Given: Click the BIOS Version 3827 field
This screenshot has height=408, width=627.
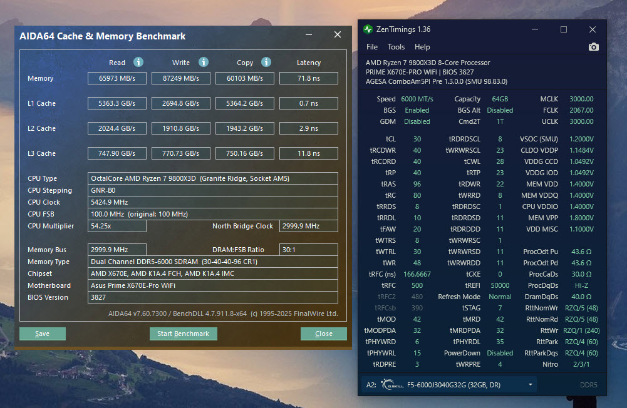Looking at the screenshot, I should point(213,297).
